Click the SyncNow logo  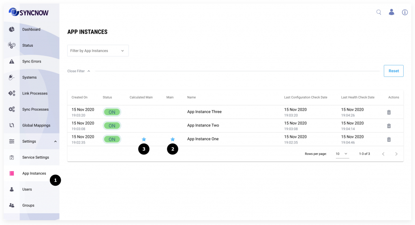29,12
